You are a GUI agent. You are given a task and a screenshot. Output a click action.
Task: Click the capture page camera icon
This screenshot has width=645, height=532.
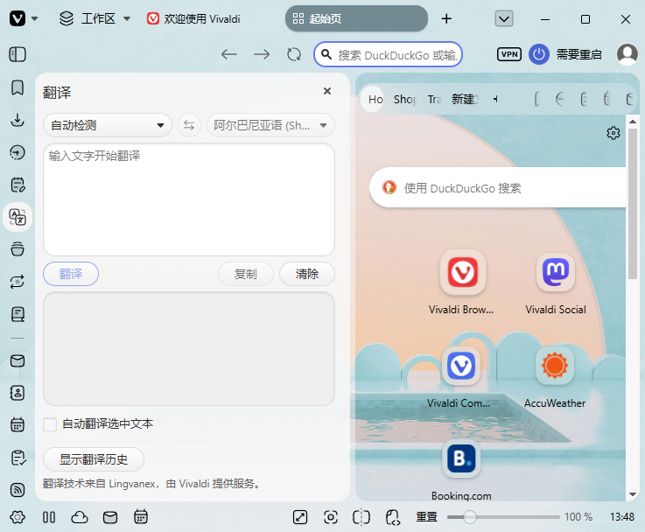point(331,517)
